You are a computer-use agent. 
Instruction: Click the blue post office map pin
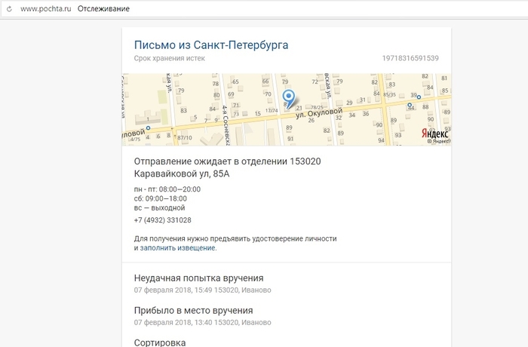click(288, 97)
